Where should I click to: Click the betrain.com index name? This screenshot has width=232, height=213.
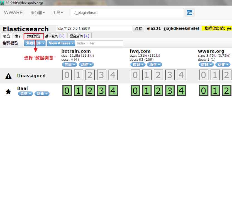[x=76, y=51]
